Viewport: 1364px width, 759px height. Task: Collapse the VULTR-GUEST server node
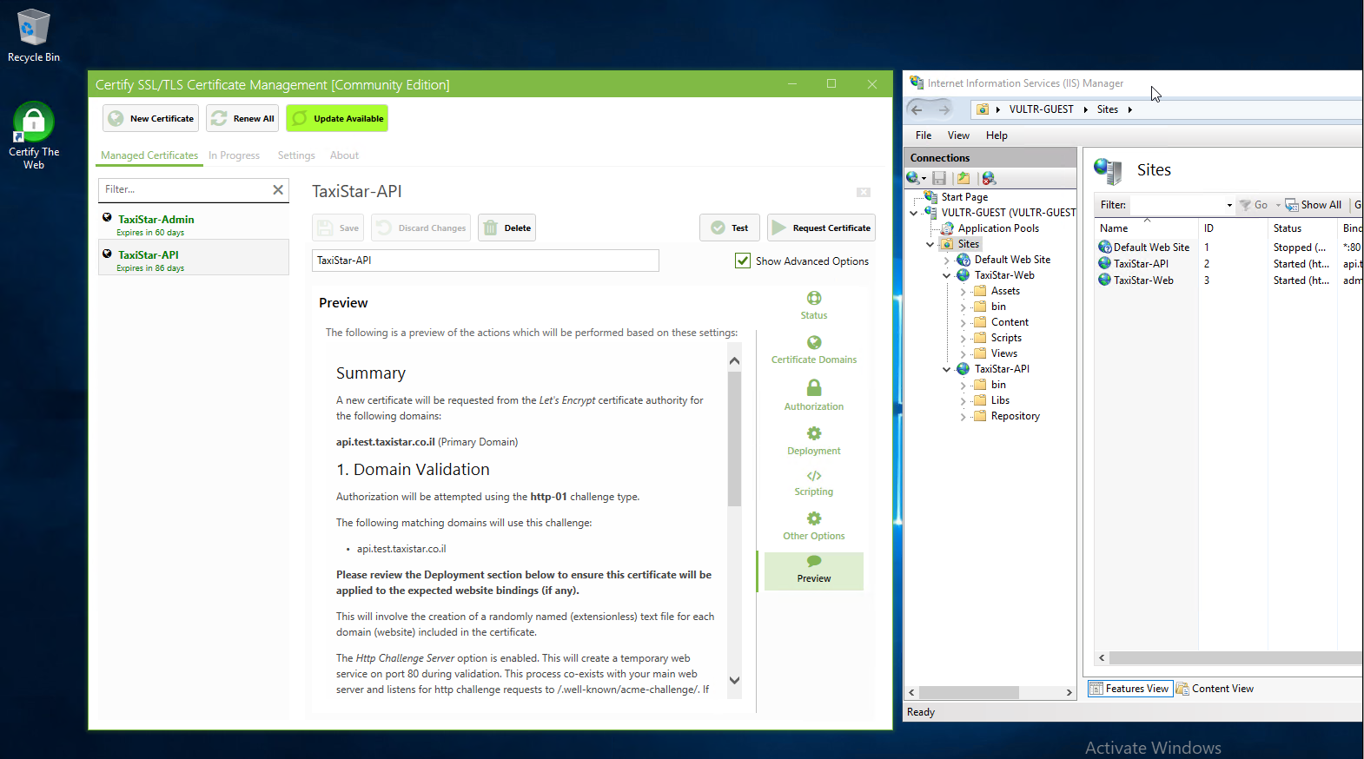tap(914, 213)
